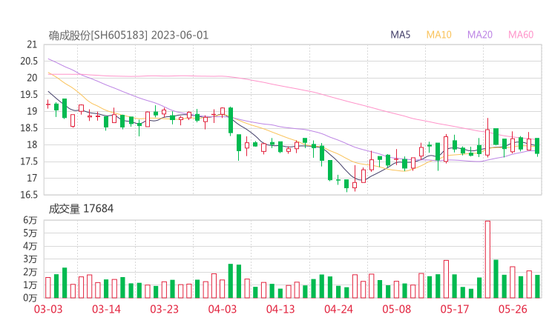
Task: Click the tallest red volume bar near 6万
Action: [487, 259]
